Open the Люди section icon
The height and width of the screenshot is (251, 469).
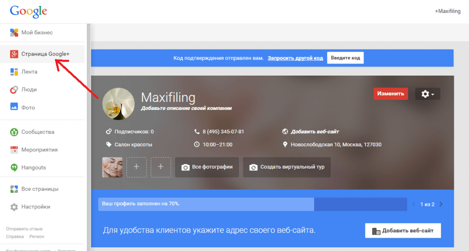coord(14,90)
